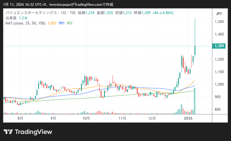The height and width of the screenshot is (141, 231).
Task: Click the current price label 1,309
Action: coord(220,46)
